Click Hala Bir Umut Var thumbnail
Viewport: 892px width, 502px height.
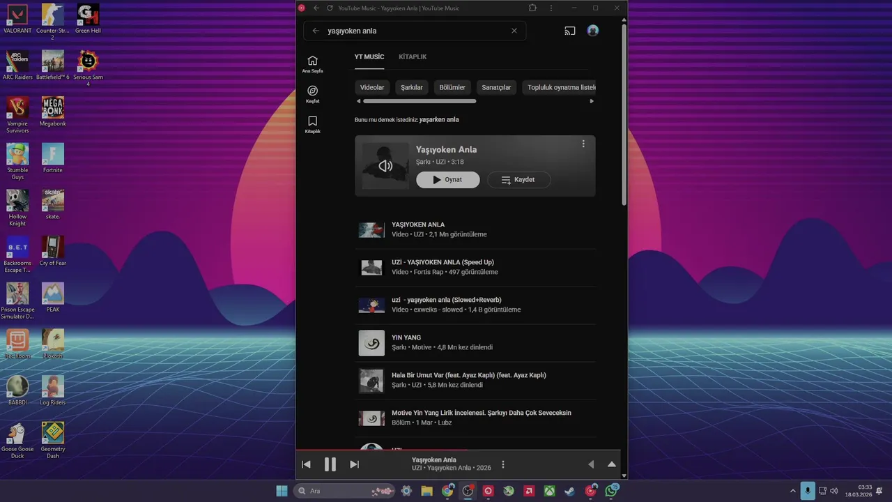371,381
